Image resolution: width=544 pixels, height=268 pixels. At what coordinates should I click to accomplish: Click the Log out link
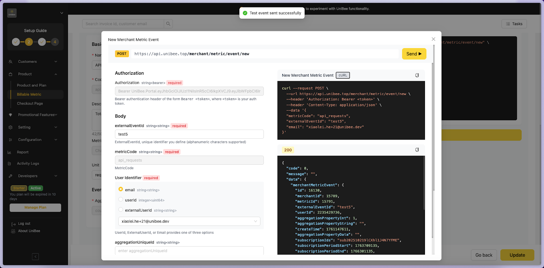point(24,224)
